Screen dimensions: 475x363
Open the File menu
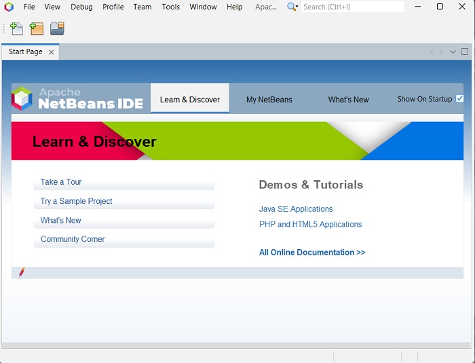pyautogui.click(x=29, y=7)
